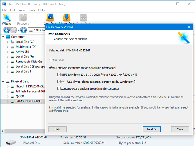Click the Arhive (E:) drive icon

click(x=12, y=52)
